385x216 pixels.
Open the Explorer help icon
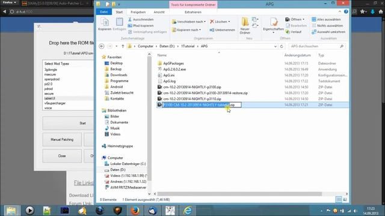tap(346, 11)
